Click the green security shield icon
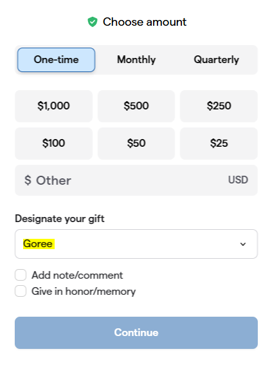Viewport: 270px width, 365px height. click(x=93, y=22)
